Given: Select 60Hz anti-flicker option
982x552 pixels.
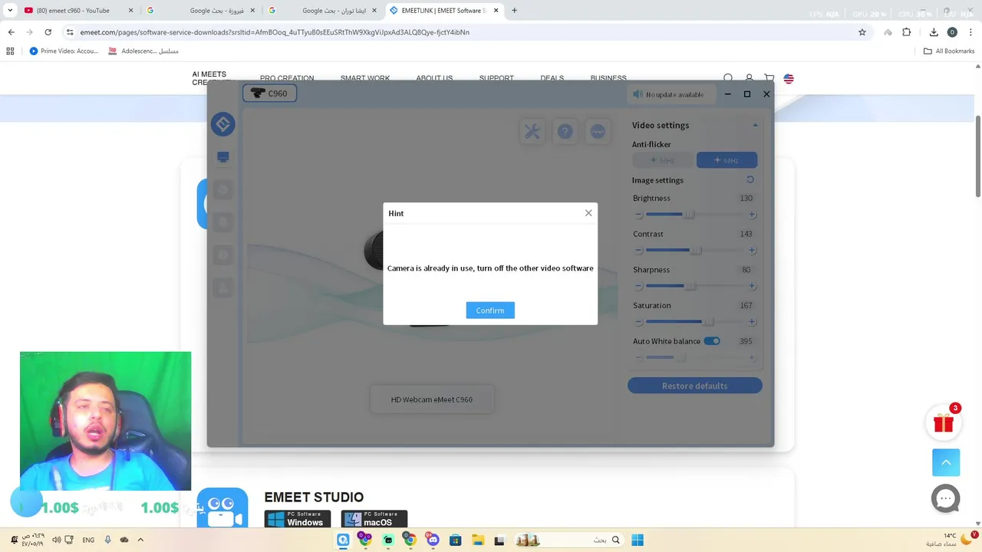Looking at the screenshot, I should pos(727,160).
